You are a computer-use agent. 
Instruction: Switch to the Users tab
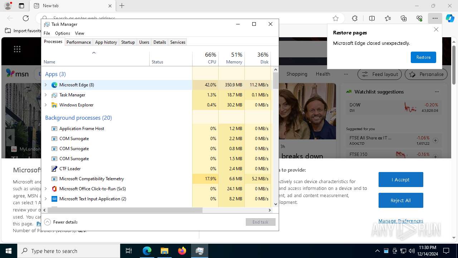(144, 42)
